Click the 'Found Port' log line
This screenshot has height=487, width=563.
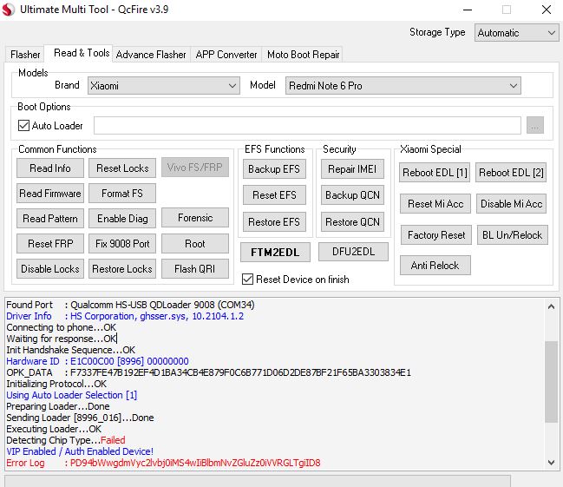[x=130, y=305]
